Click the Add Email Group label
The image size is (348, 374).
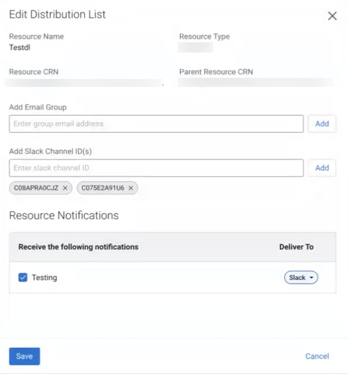[x=38, y=107]
